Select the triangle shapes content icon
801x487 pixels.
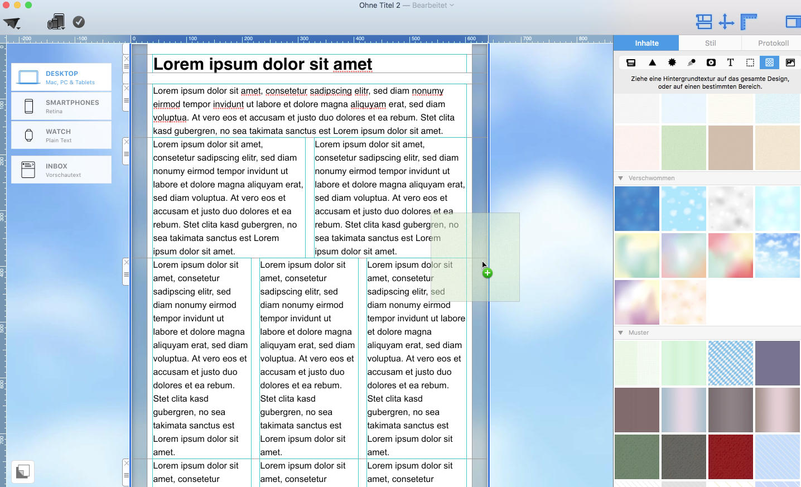[x=652, y=62]
